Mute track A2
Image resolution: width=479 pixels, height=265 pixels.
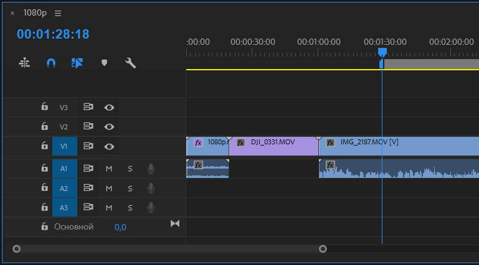pos(109,188)
